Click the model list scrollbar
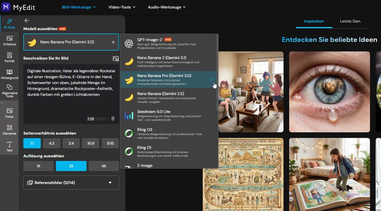 point(218,73)
